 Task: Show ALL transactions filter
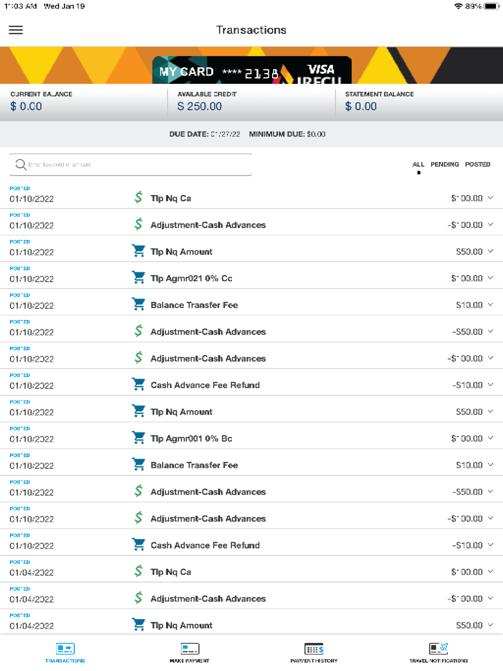418,164
